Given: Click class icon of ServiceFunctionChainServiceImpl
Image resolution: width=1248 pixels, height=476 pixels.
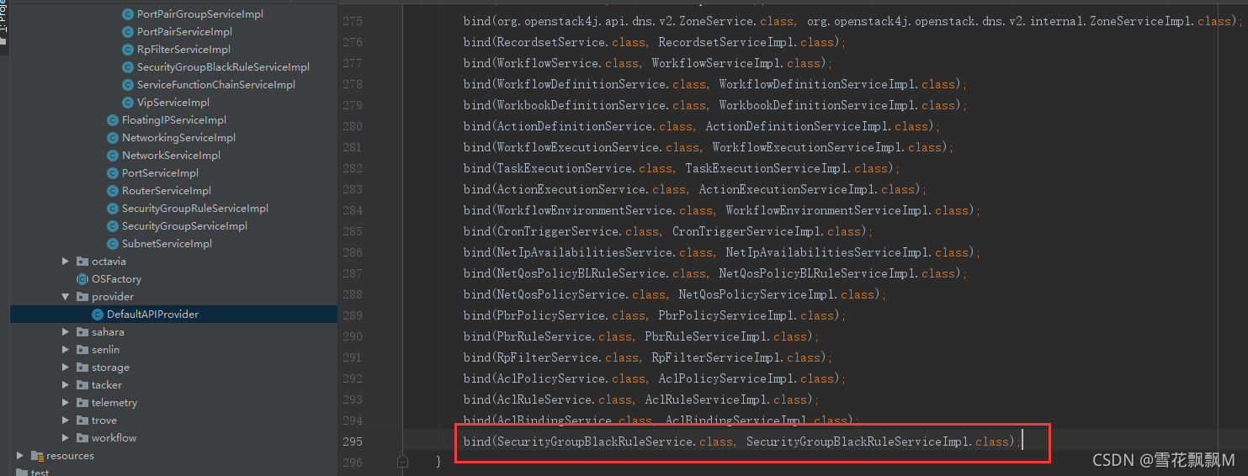Looking at the screenshot, I should 128,85.
